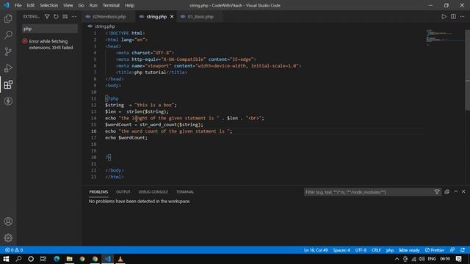Switch to the 01_Basic.php tab
This screenshot has height=264, width=470.
pyautogui.click(x=200, y=17)
